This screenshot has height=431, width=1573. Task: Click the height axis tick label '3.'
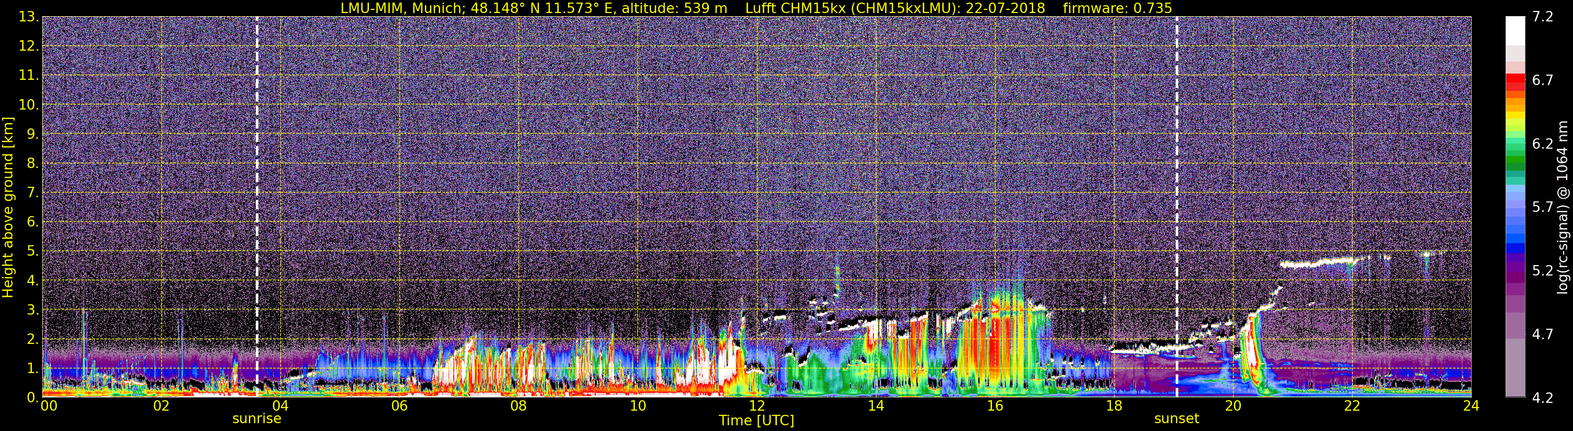[x=32, y=310]
